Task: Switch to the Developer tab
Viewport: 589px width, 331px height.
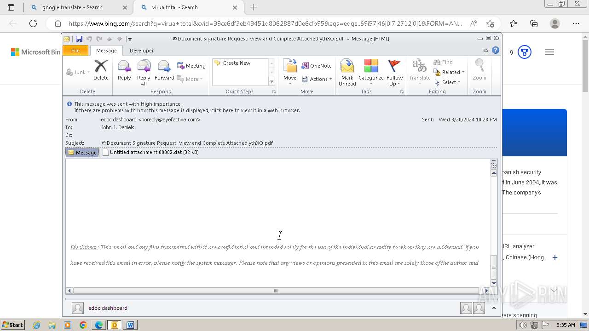Action: click(x=142, y=51)
